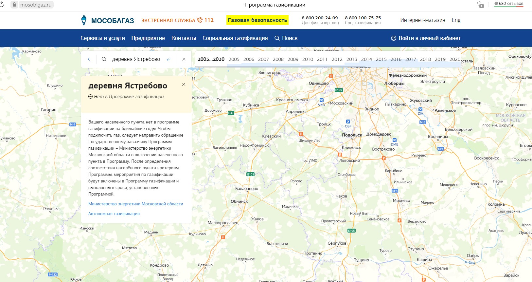Click the M-1 highway marker on the map
The height and width of the screenshot is (282, 532).
(73, 124)
